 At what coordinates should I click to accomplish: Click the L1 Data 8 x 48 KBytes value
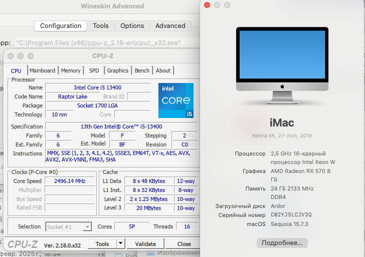(149, 181)
